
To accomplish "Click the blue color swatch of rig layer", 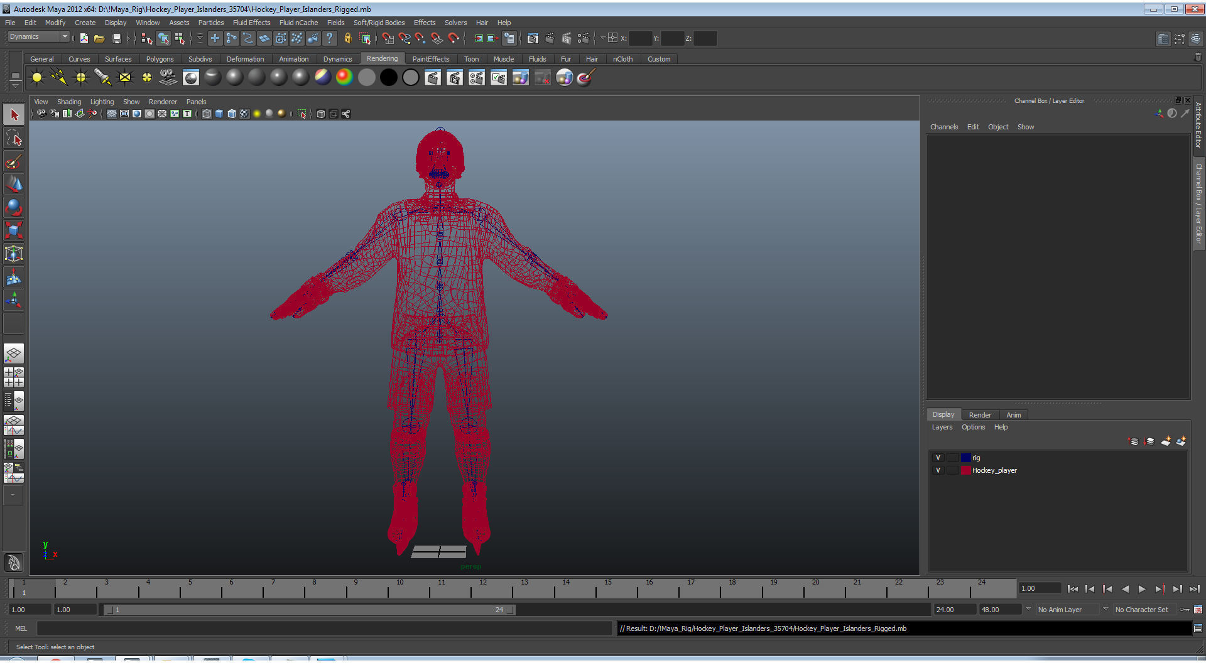I will 965,458.
